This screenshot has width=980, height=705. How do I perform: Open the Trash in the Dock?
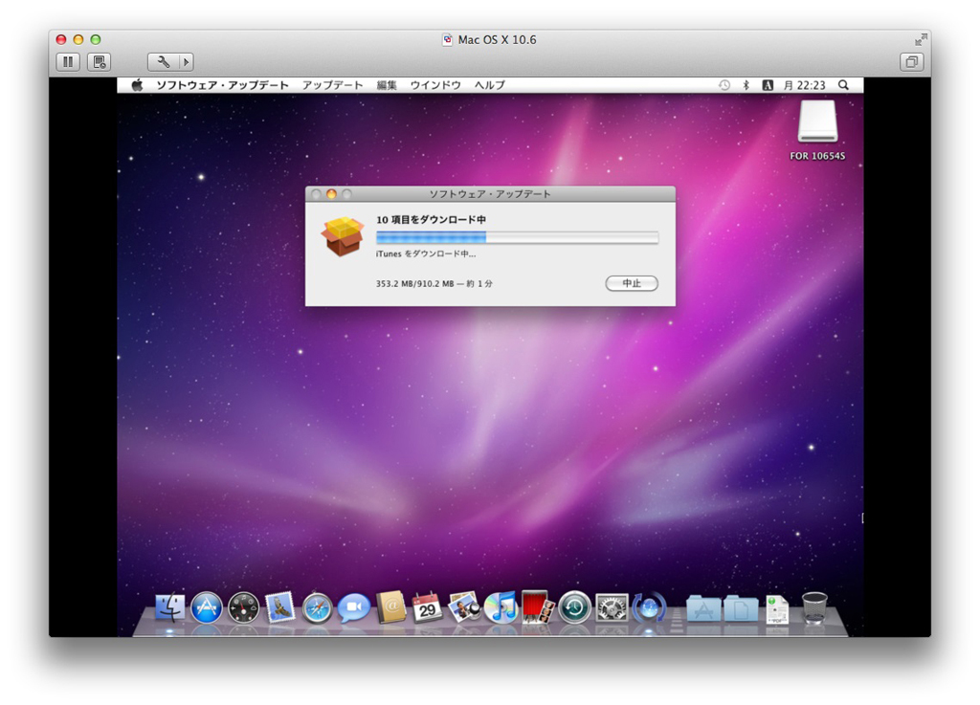[x=814, y=607]
